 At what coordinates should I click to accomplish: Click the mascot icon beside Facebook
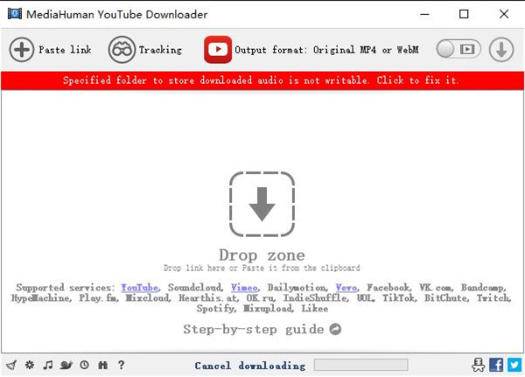pyautogui.click(x=479, y=365)
